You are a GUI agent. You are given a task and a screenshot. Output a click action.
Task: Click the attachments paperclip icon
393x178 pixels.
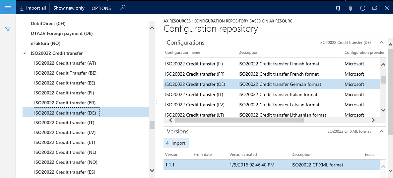tap(351, 8)
